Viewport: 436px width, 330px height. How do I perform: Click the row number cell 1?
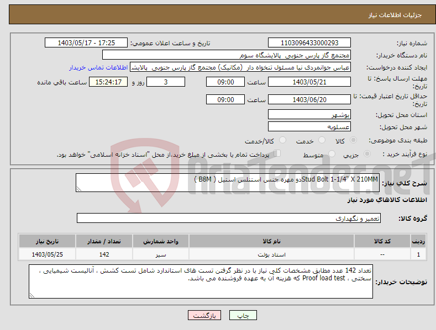[418, 254]
